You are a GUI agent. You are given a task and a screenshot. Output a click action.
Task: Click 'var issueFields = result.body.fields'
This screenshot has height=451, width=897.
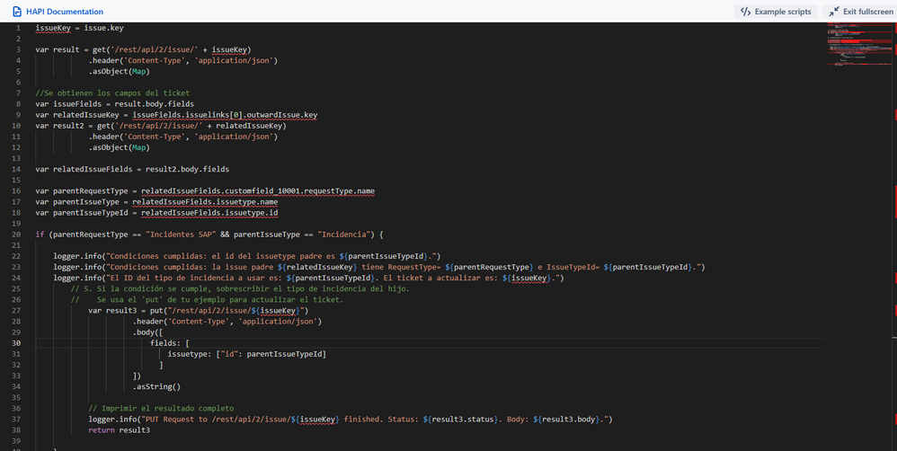point(114,104)
